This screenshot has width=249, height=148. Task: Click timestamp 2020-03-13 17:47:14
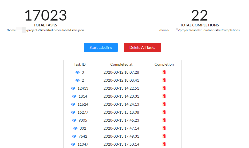[121, 128]
